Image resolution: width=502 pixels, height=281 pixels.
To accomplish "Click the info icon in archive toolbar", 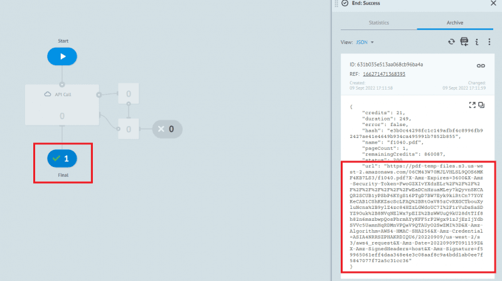I will coord(477,42).
